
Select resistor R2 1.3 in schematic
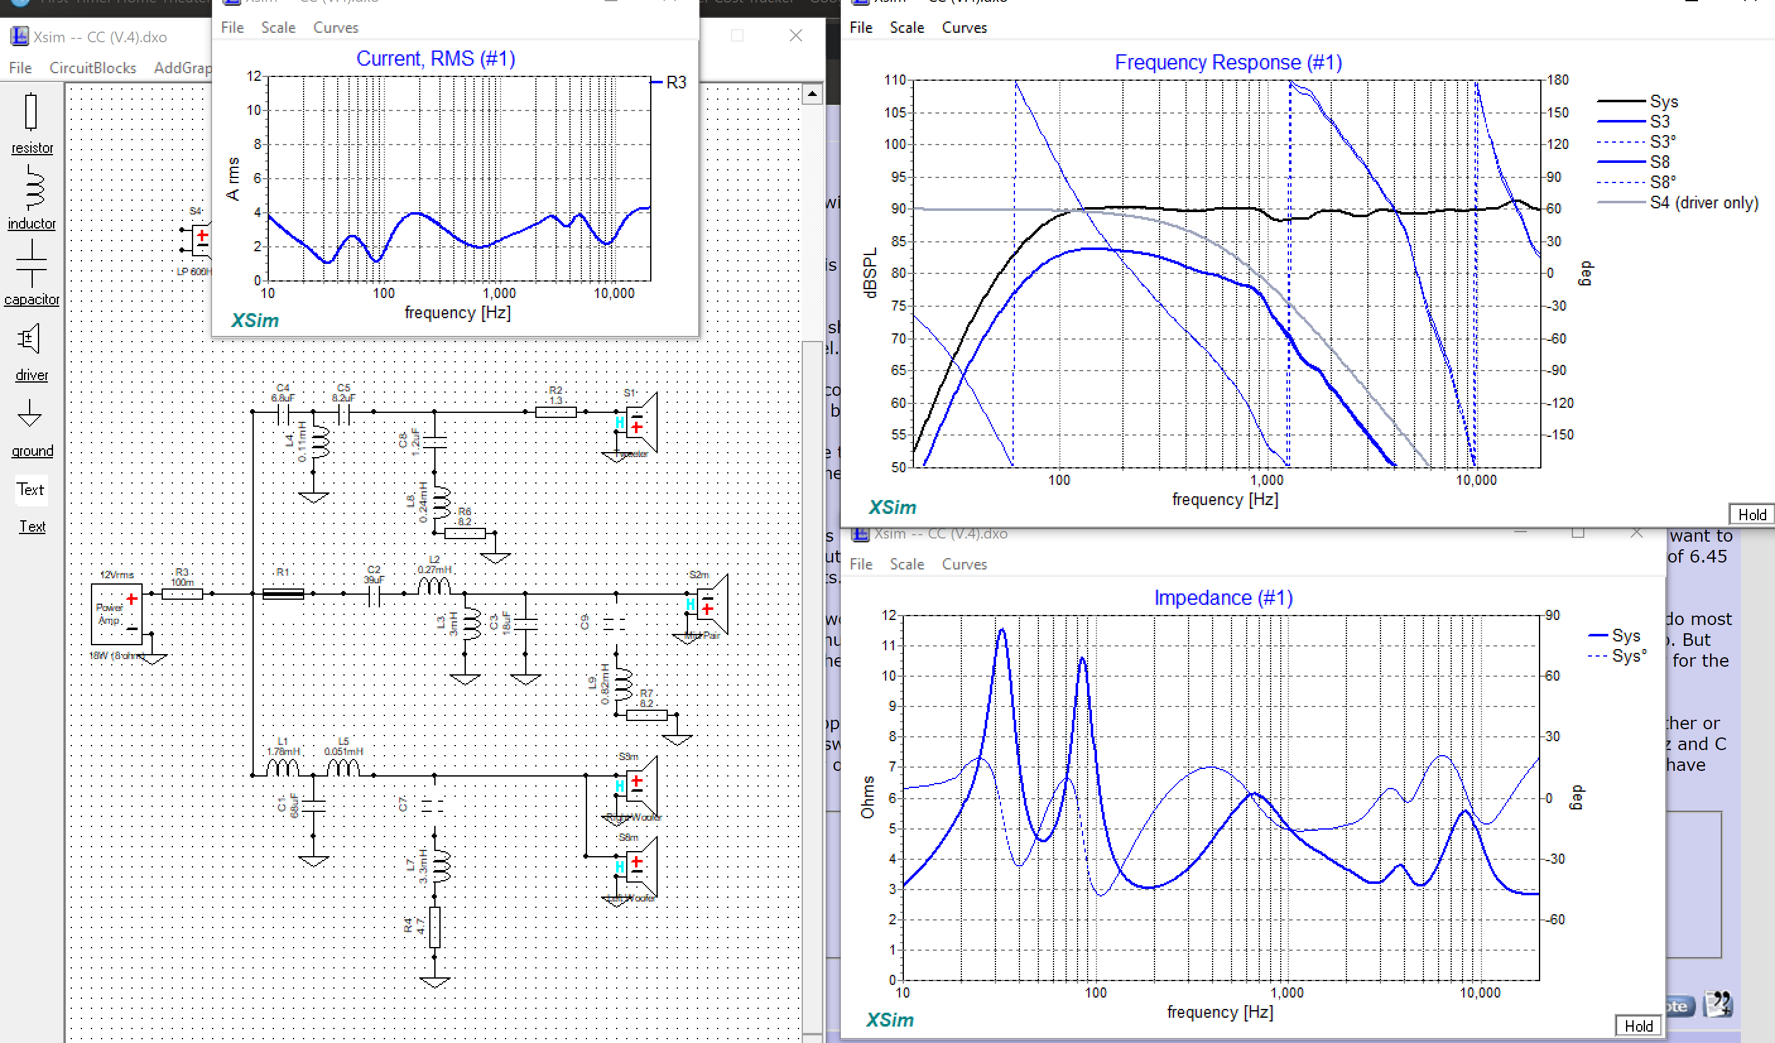click(x=555, y=412)
